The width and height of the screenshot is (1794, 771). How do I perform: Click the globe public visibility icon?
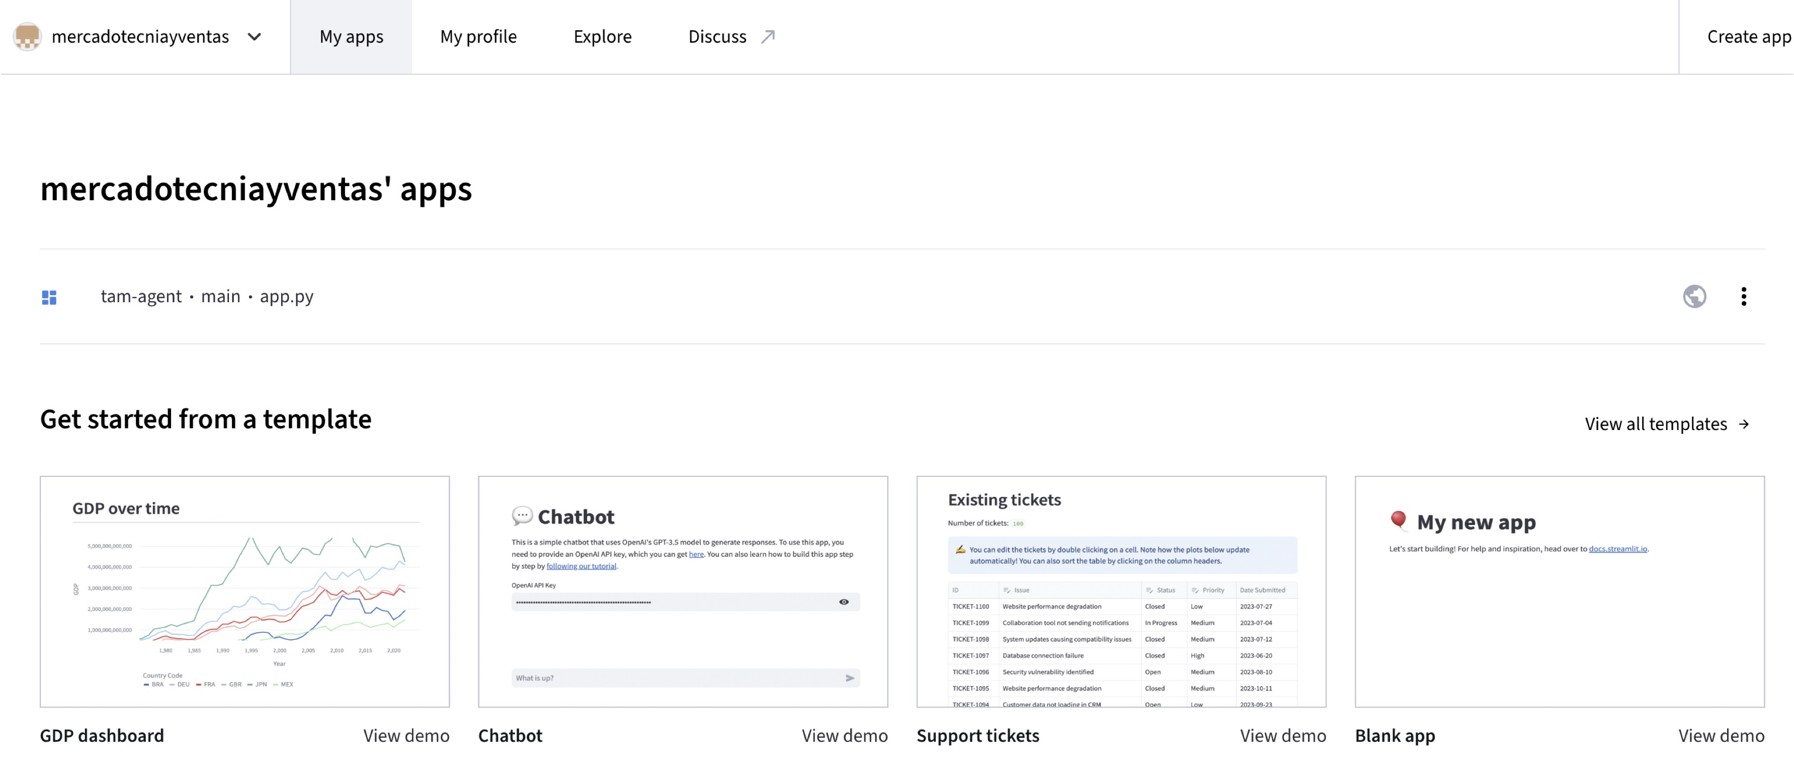(1694, 297)
